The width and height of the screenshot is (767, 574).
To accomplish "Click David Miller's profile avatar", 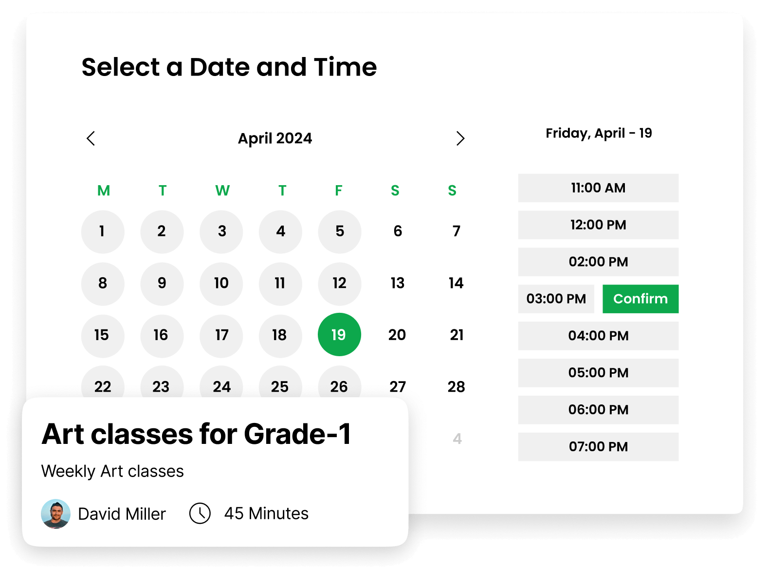I will 55,514.
